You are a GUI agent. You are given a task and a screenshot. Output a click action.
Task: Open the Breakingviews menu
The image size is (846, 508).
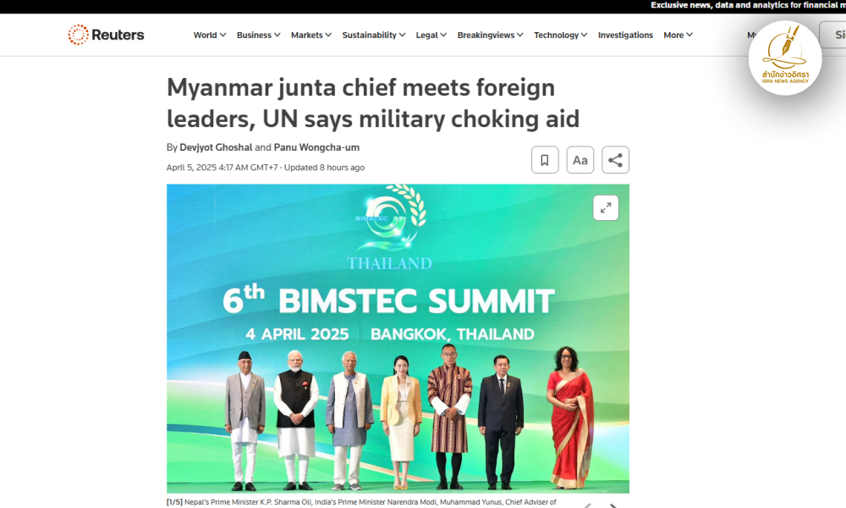click(x=490, y=35)
